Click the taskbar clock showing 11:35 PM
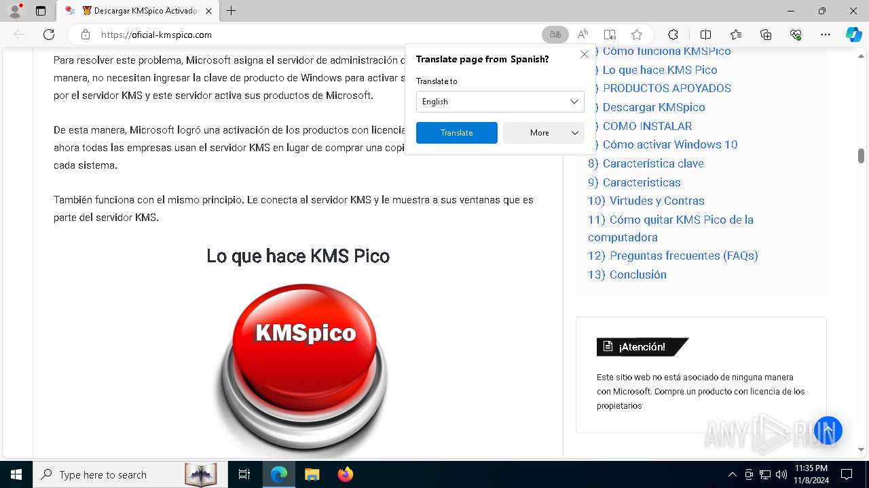This screenshot has height=488, width=869. click(x=811, y=474)
